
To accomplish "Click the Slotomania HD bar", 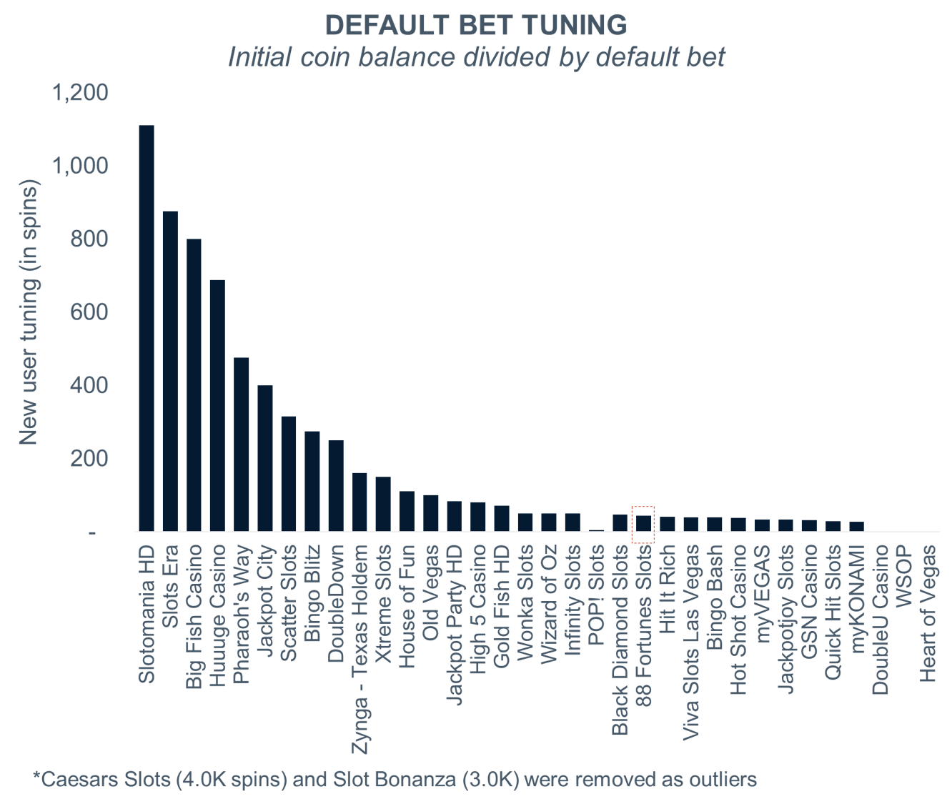I will (147, 329).
